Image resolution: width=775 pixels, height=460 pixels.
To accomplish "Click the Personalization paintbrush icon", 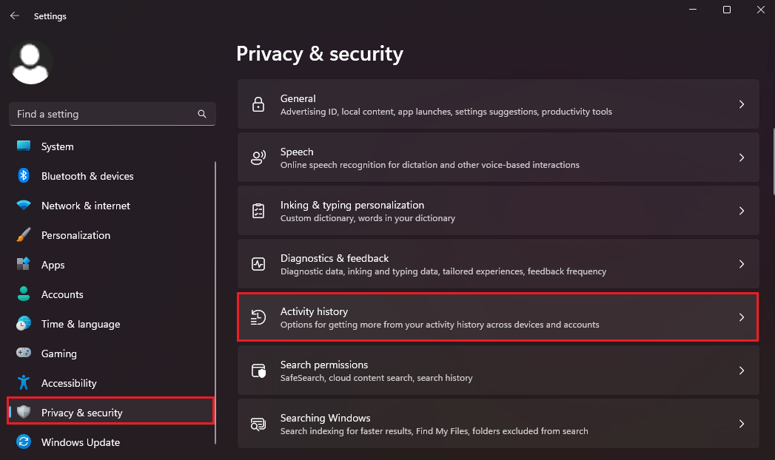I will [x=23, y=235].
